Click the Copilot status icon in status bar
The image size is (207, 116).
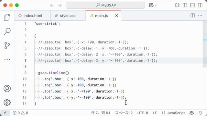click(191, 113)
